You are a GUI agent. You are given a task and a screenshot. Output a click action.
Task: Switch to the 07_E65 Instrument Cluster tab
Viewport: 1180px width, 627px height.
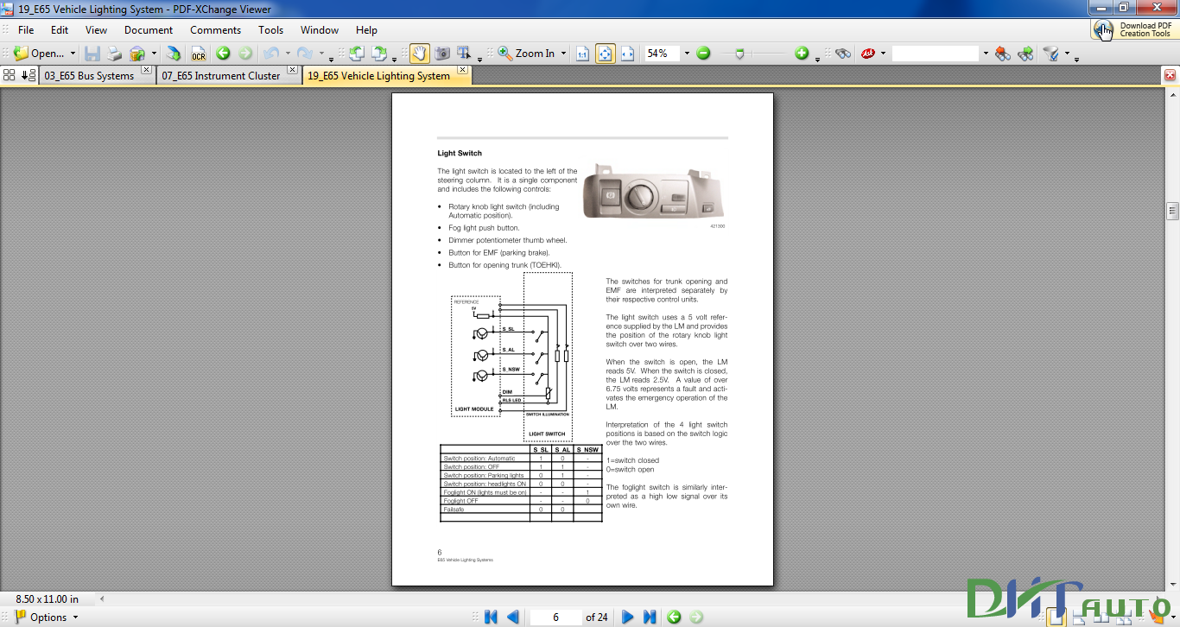click(x=221, y=76)
